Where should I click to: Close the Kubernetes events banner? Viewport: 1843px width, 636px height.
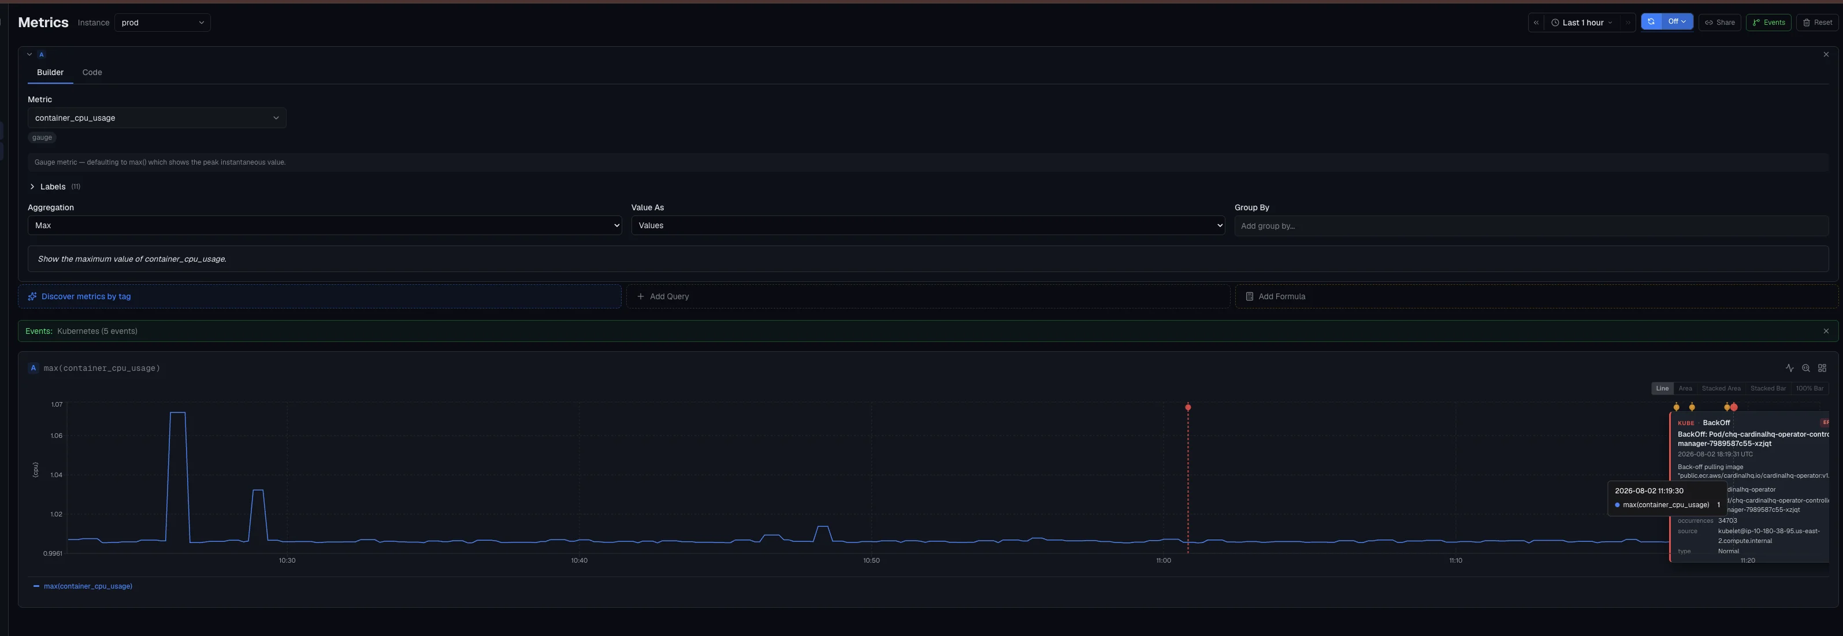click(1826, 331)
